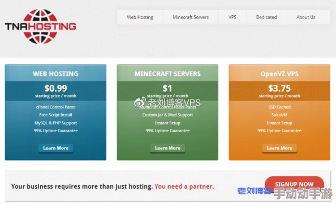Click 99% Uptime Guarantee in OpenVZ card
This screenshot has width=336, height=204.
point(279,131)
